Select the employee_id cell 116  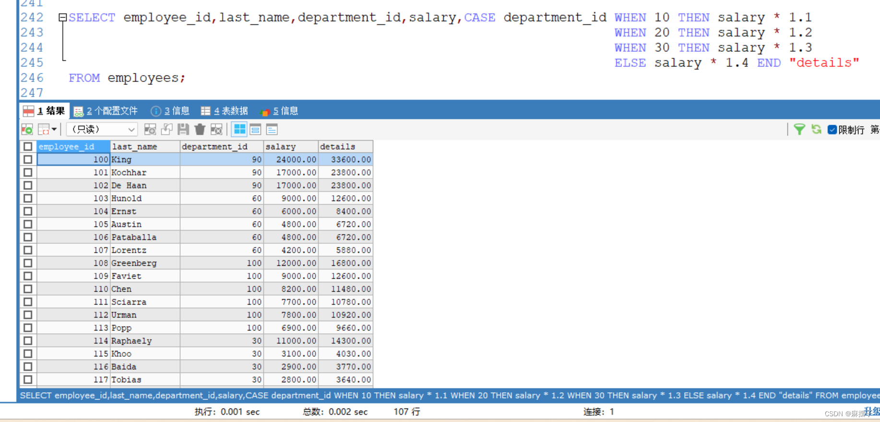(73, 366)
